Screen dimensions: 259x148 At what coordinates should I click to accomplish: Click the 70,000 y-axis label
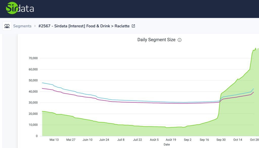[x=33, y=58]
